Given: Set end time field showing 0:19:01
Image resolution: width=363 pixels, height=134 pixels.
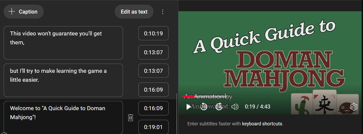Looking at the screenshot, I should click(153, 127).
